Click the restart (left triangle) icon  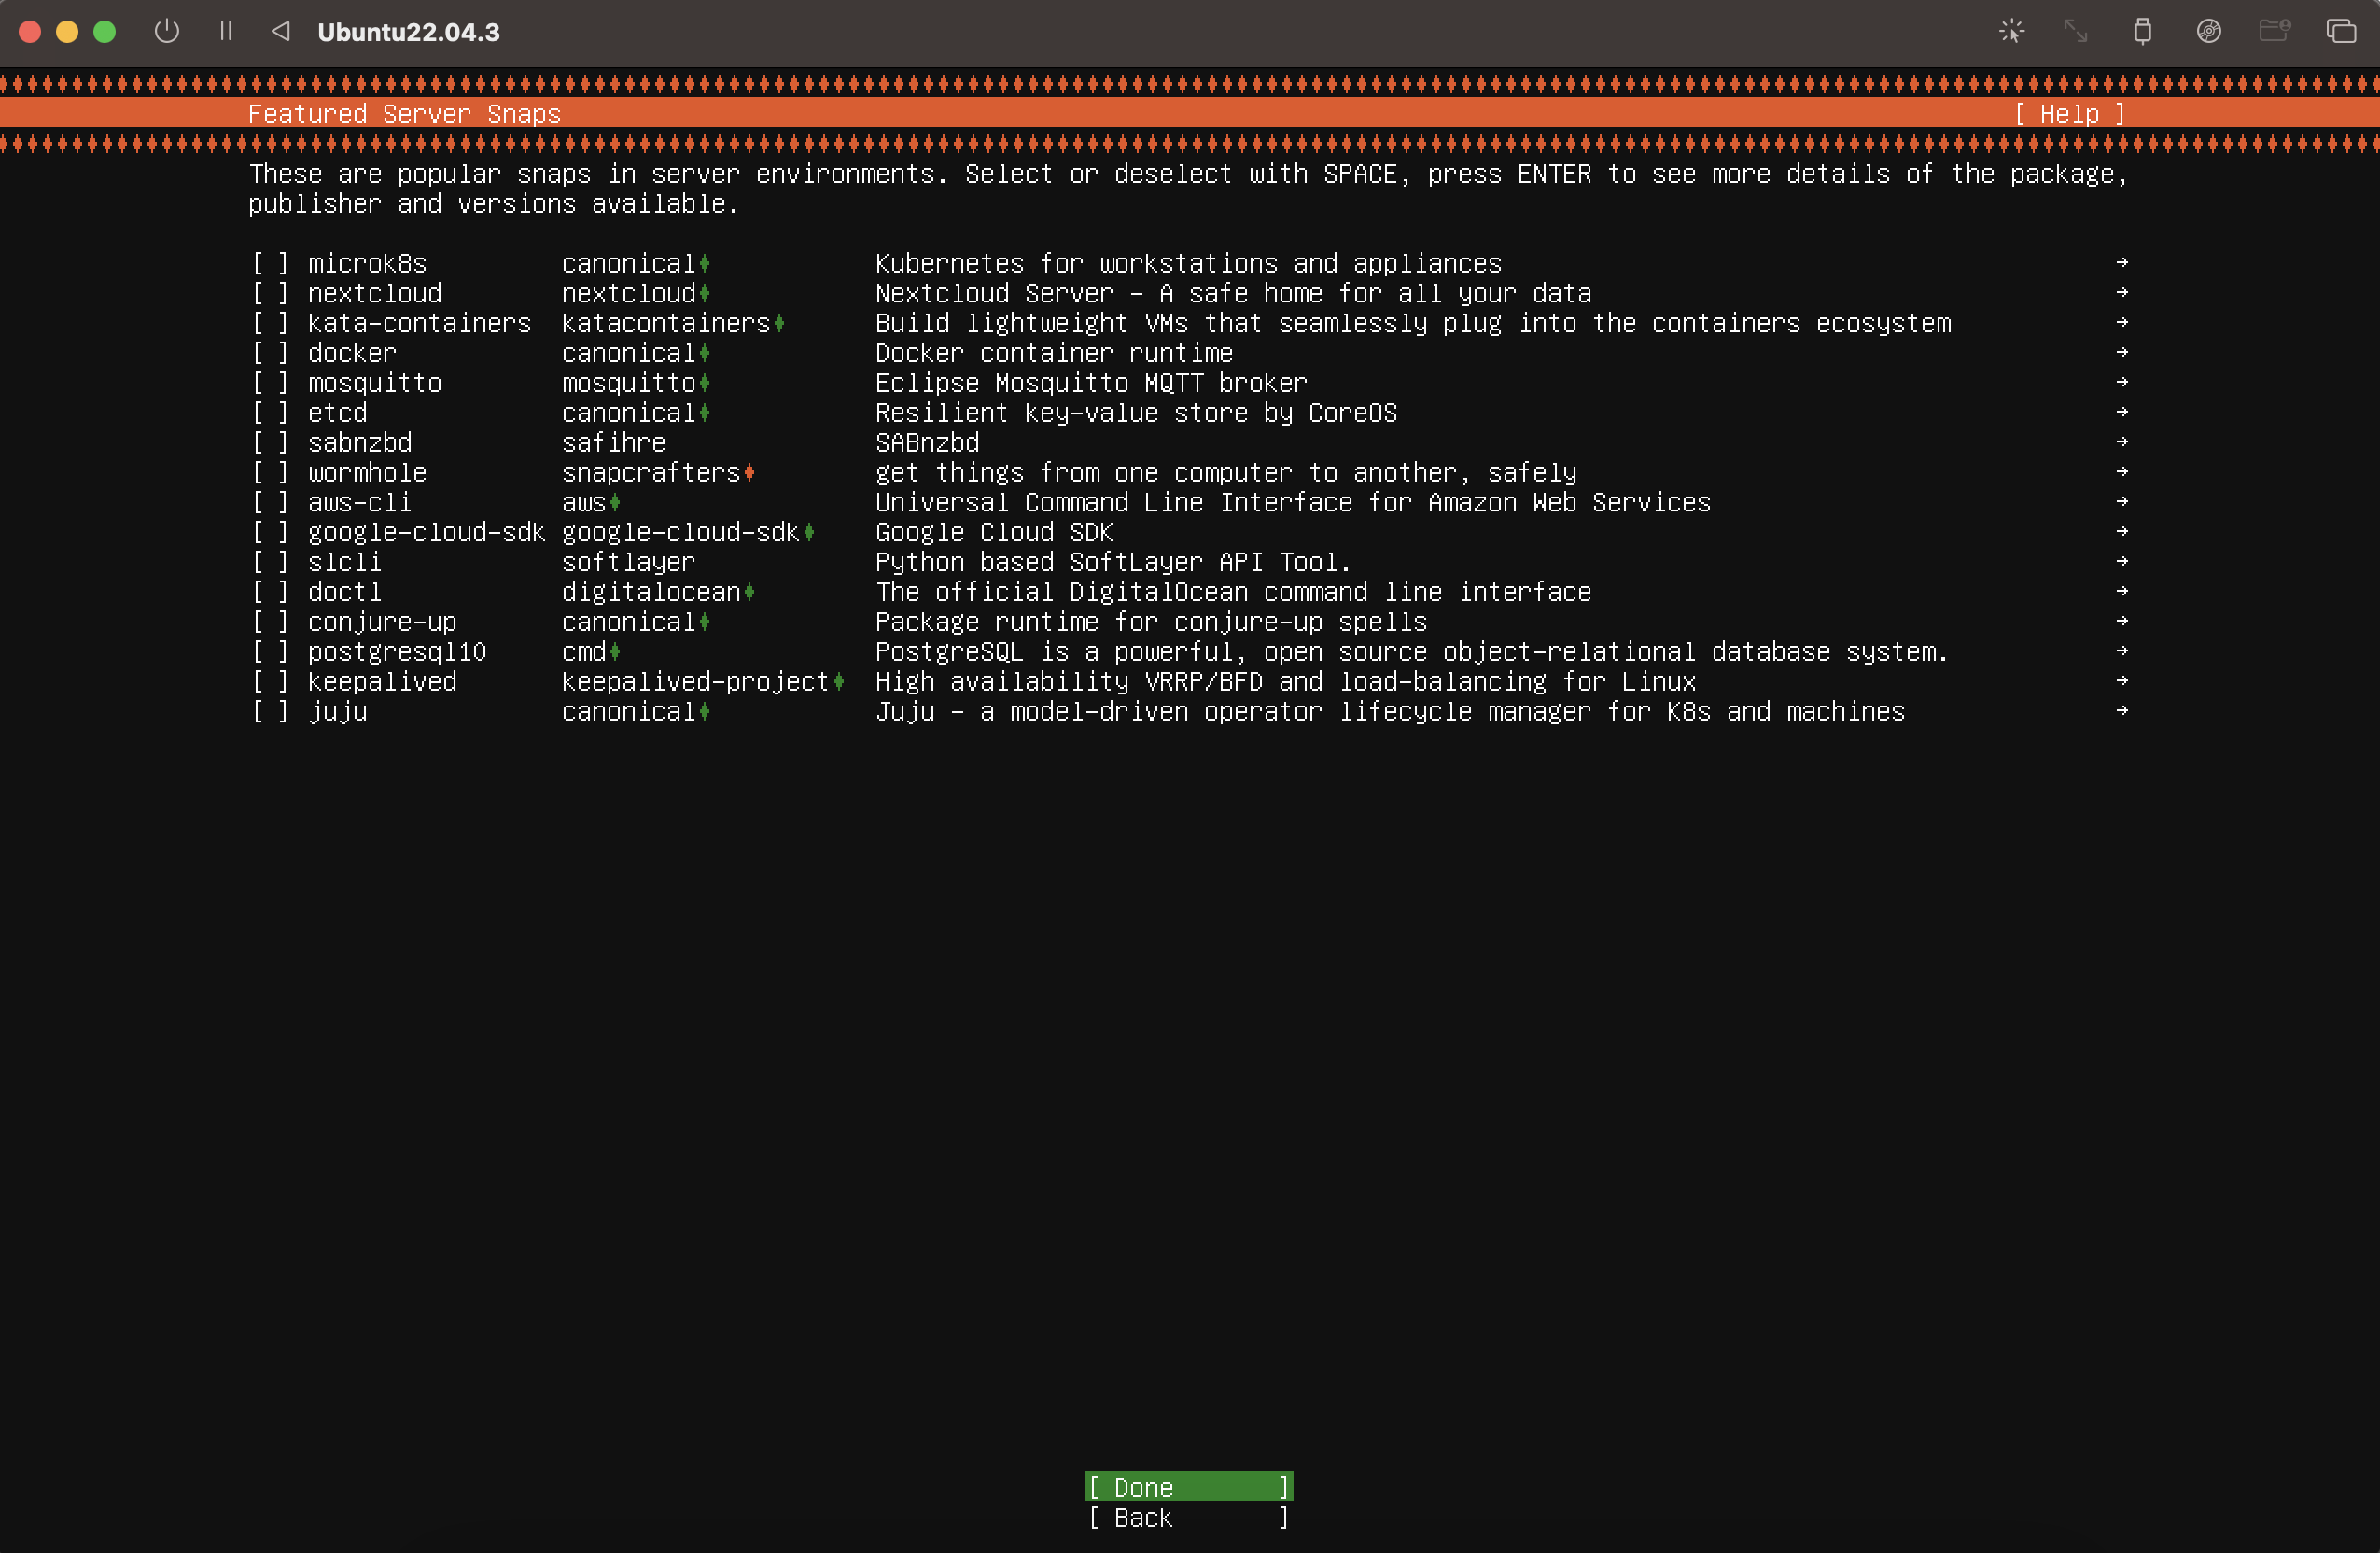pos(281,31)
